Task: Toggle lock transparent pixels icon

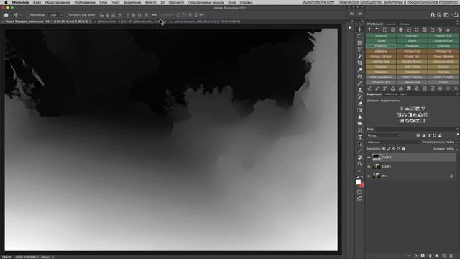Action: point(384,149)
